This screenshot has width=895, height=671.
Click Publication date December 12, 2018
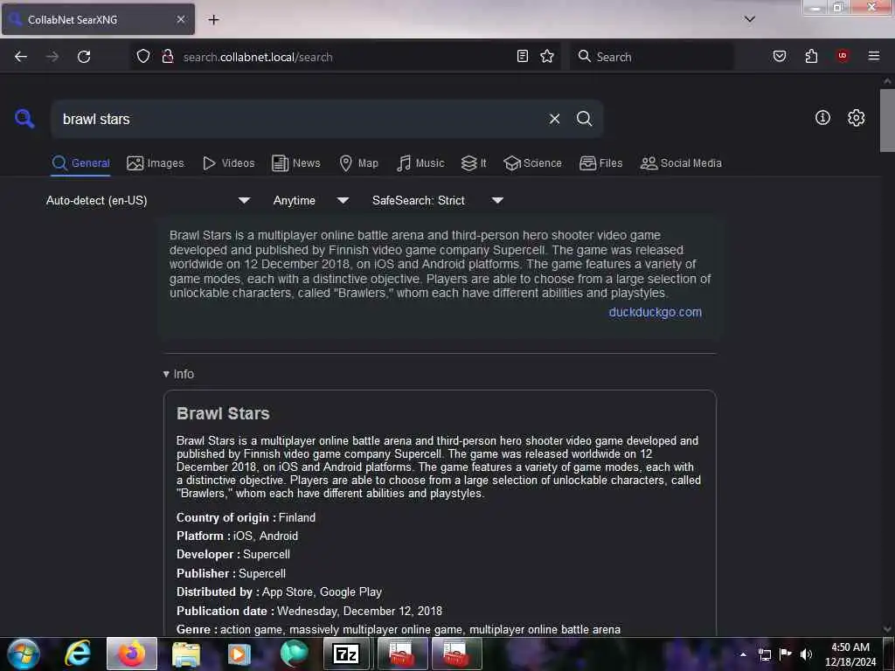click(x=309, y=611)
